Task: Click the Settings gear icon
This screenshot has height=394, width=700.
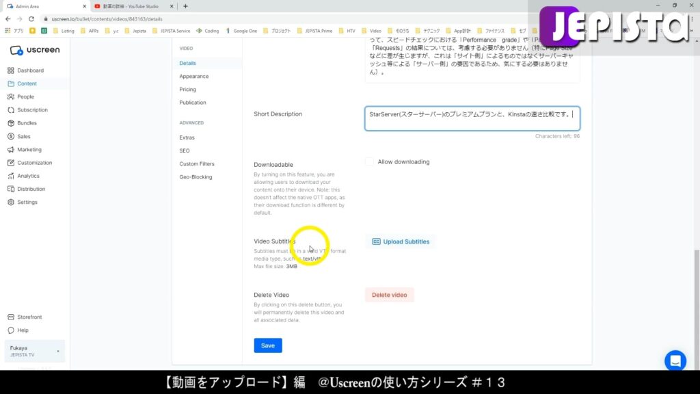Action: (x=11, y=202)
